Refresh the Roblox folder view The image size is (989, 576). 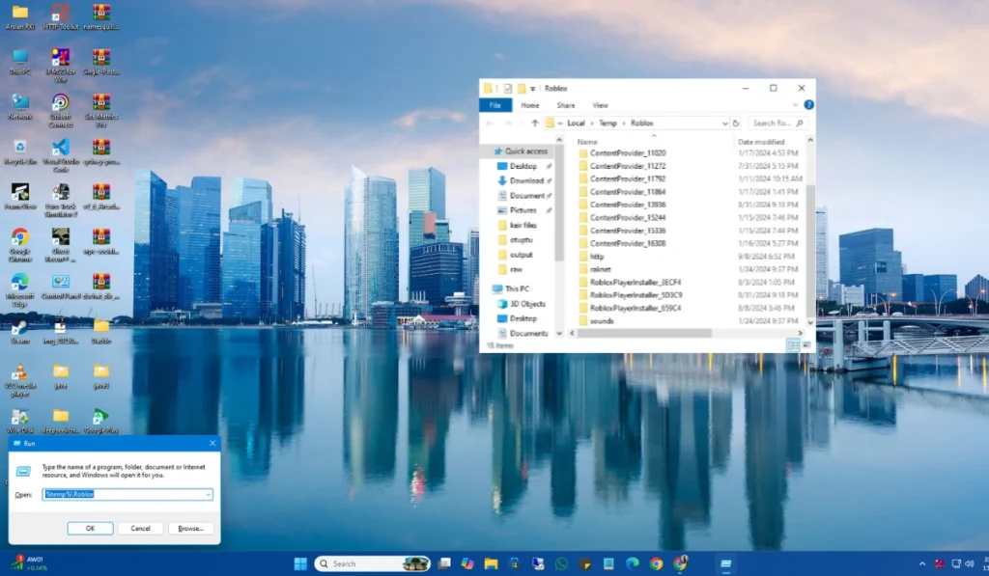736,123
